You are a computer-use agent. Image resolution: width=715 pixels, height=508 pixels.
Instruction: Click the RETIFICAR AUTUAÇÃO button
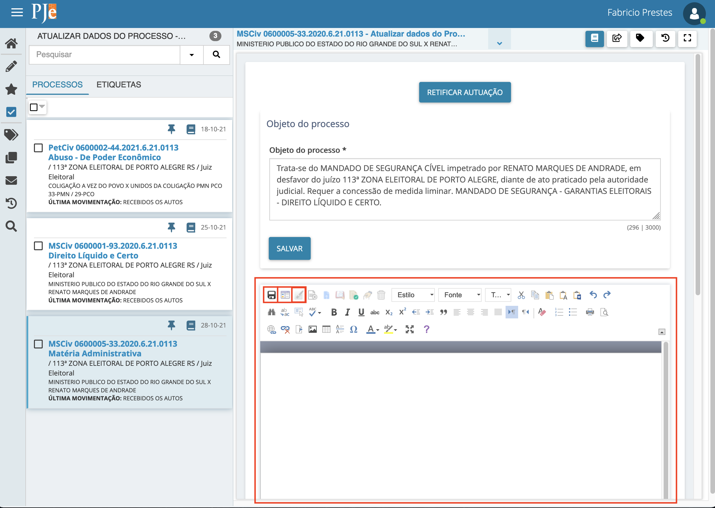465,92
